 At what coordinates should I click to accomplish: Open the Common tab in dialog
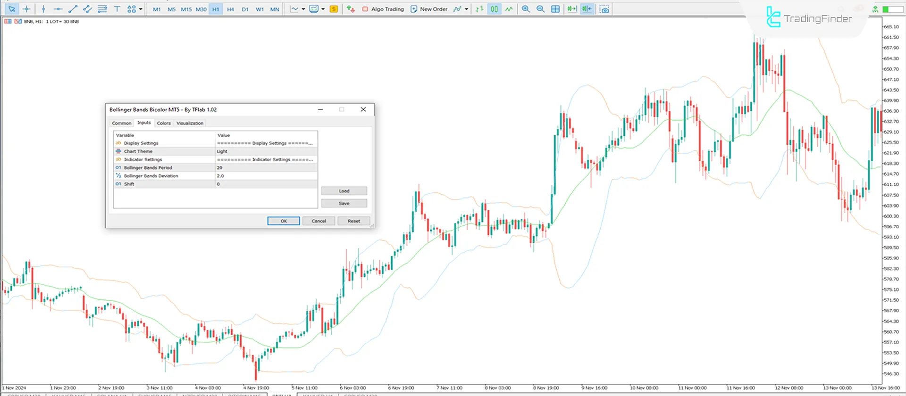click(122, 123)
